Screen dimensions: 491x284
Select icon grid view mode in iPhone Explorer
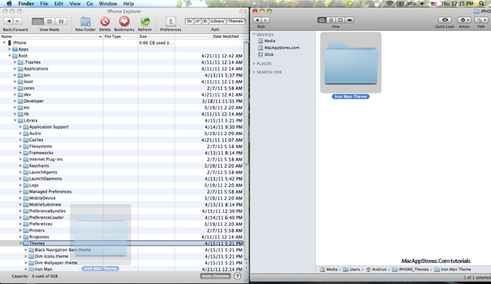[61, 21]
